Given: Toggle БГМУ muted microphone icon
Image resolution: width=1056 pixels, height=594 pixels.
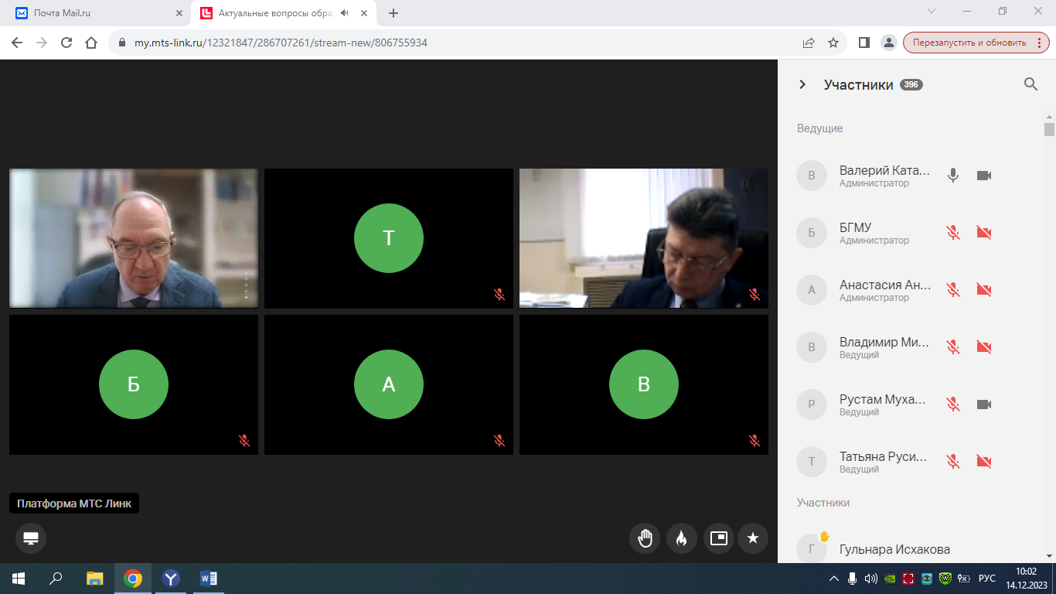Looking at the screenshot, I should (x=953, y=233).
